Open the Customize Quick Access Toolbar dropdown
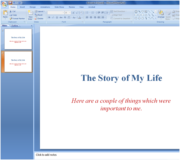The height and width of the screenshot is (160, 180). (x=24, y=3)
